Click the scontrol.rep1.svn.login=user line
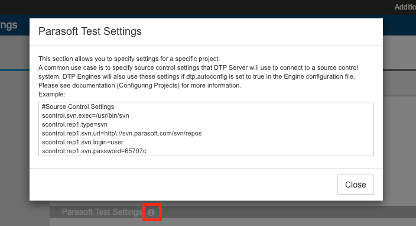This screenshot has width=416, height=226. pyautogui.click(x=83, y=142)
